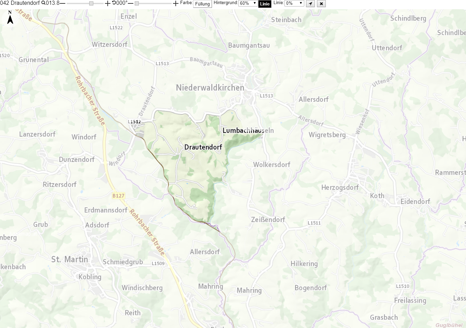Click the zoom magnifier icon
The image size is (466, 328).
tap(43, 3)
